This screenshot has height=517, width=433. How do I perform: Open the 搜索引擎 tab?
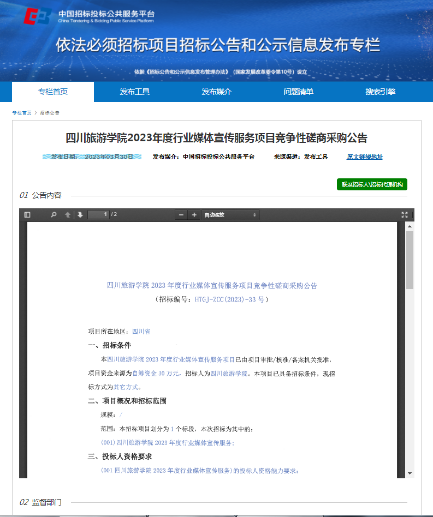pyautogui.click(x=380, y=92)
